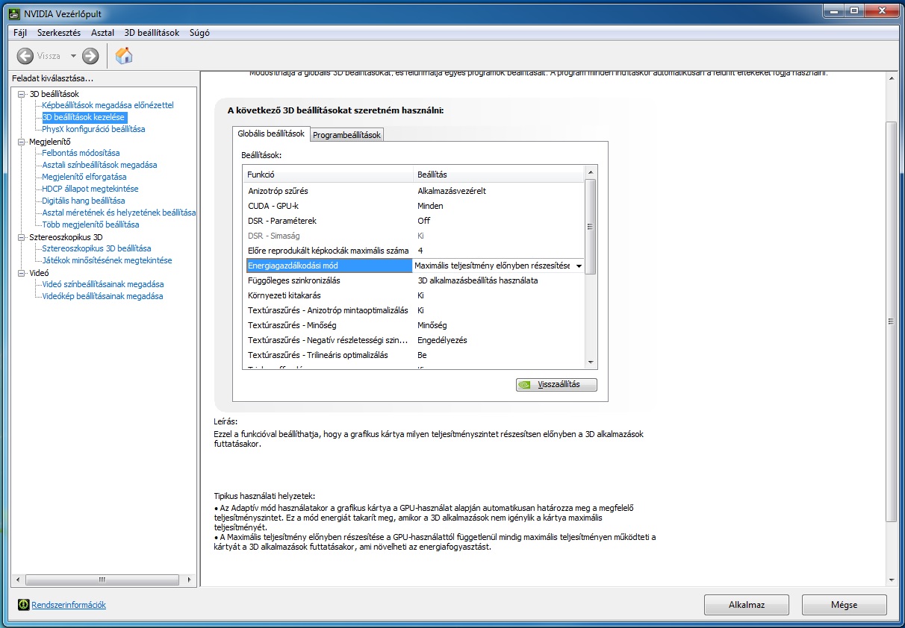905x628 pixels.
Task: Open Videókép beállításainak megadása
Action: coord(102,296)
